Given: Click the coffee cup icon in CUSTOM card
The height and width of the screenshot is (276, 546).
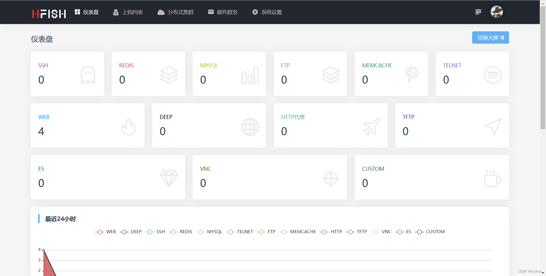Looking at the screenshot, I should (x=493, y=178).
